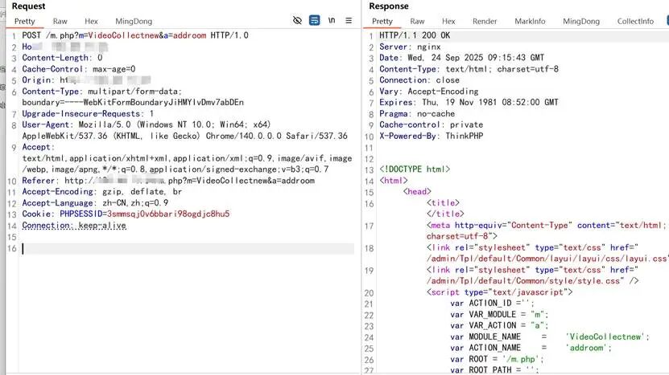
Task: Open the Response CollectInfo tab
Action: pos(635,22)
